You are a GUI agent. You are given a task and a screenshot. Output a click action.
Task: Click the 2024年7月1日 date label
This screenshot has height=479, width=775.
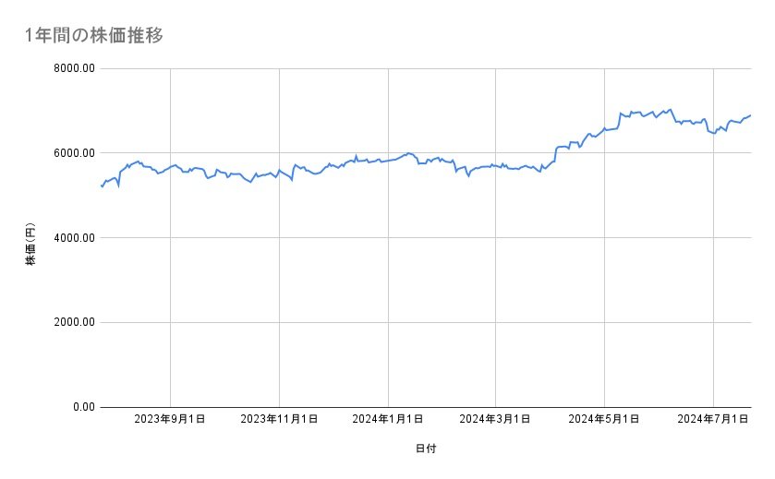(713, 420)
